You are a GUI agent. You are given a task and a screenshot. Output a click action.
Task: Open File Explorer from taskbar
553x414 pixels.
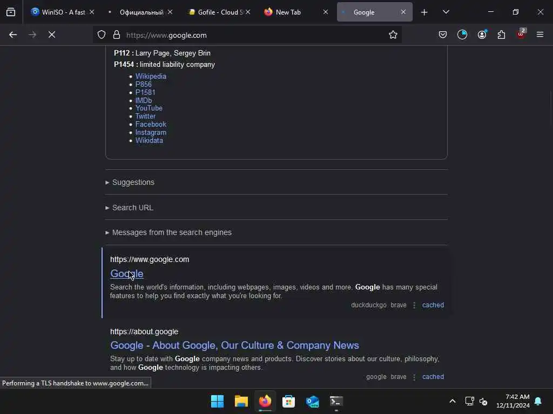pyautogui.click(x=241, y=401)
